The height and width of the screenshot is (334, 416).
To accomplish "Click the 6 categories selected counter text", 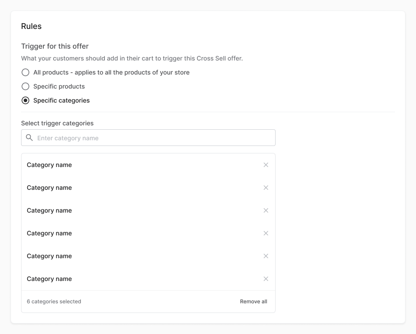I will tap(54, 302).
